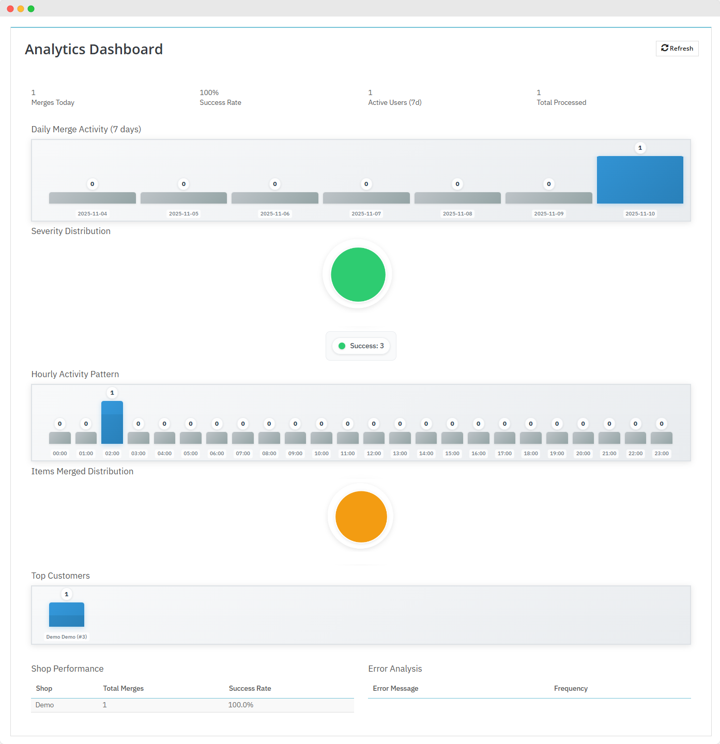
Task: Click the green Success legend dot
Action: pos(342,346)
